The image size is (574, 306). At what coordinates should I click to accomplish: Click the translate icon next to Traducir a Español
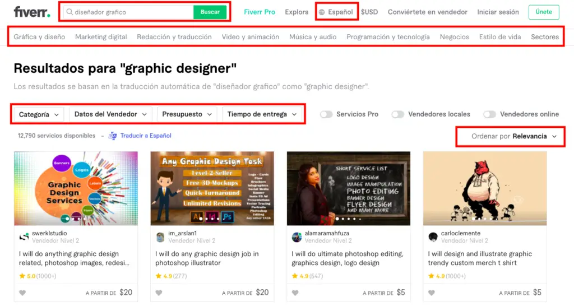tap(112, 136)
